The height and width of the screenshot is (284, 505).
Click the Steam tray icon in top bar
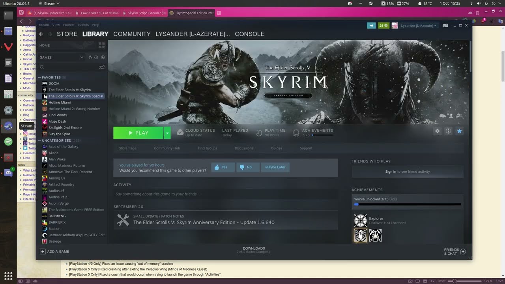point(370,3)
